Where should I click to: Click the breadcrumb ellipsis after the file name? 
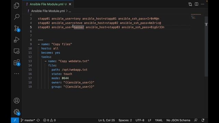(x=70, y=11)
